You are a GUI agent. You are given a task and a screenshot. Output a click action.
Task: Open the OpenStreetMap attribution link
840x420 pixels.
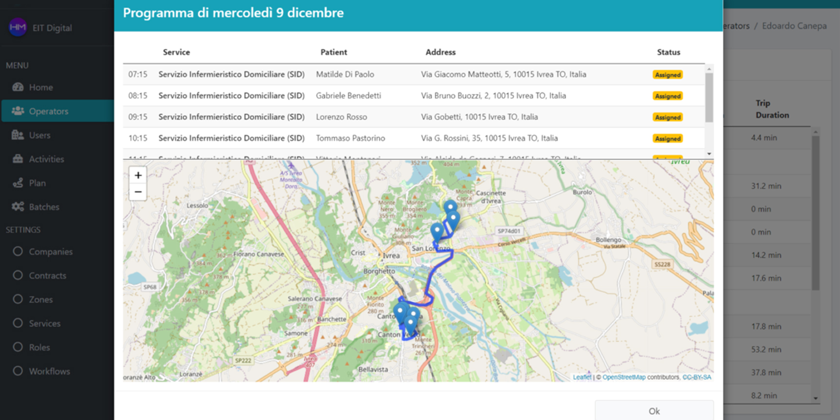pyautogui.click(x=624, y=377)
